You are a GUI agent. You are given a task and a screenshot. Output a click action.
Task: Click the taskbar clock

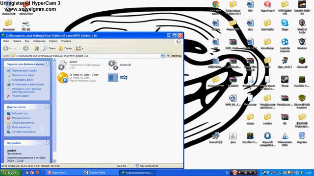click(309, 173)
